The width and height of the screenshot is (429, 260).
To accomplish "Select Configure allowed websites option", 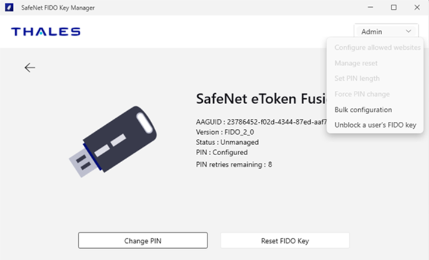I will click(377, 47).
